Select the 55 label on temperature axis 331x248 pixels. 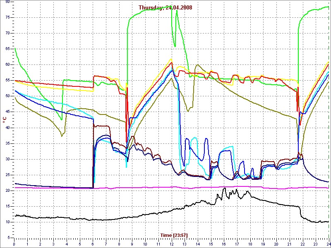pyautogui.click(x=7, y=81)
